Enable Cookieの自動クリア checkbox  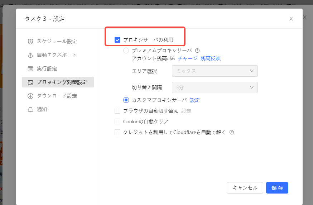(117, 121)
